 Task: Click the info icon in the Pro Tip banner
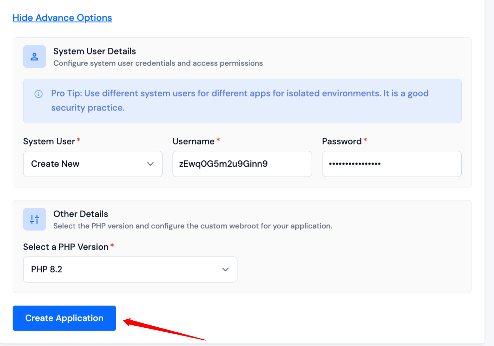coord(38,94)
